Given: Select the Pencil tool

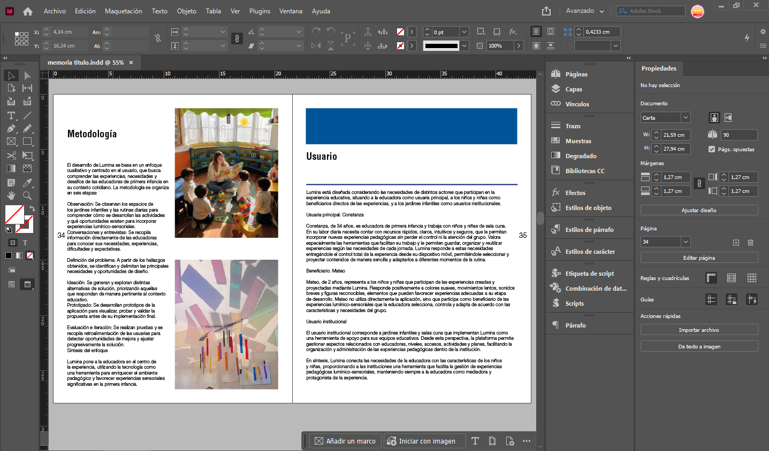Looking at the screenshot, I should point(27,128).
